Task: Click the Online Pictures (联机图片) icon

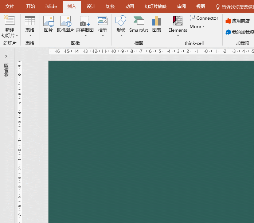Action: pyautogui.click(x=66, y=21)
